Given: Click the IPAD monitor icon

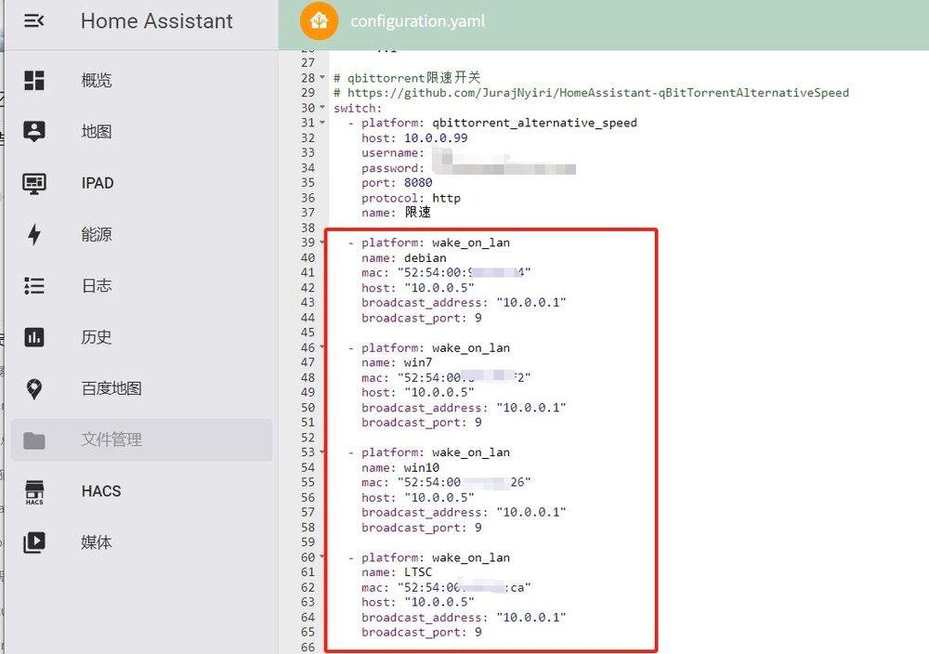Looking at the screenshot, I should [34, 183].
